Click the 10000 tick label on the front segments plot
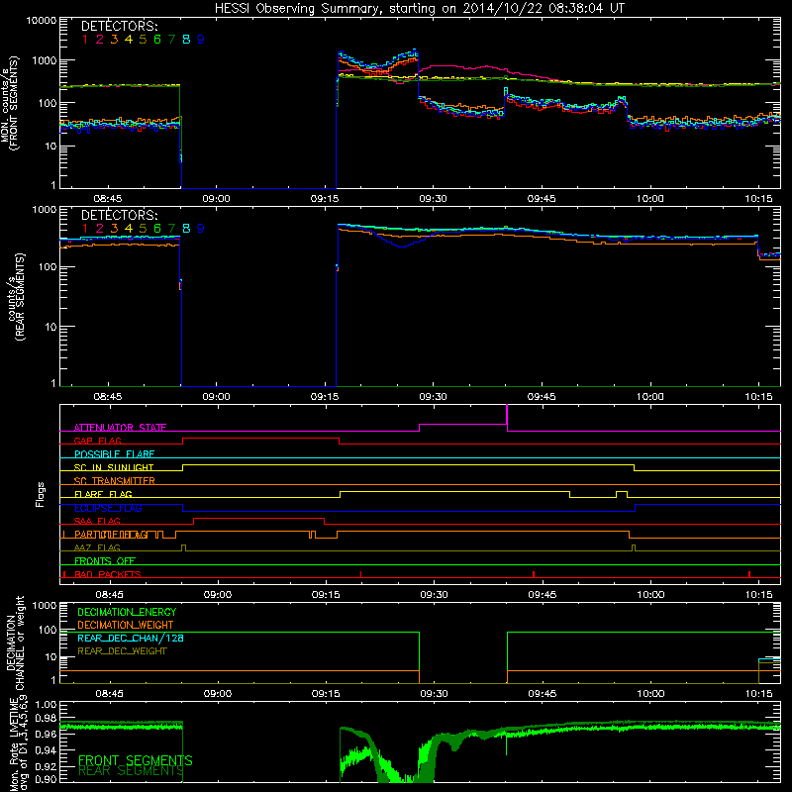The height and width of the screenshot is (792, 792). 42,21
